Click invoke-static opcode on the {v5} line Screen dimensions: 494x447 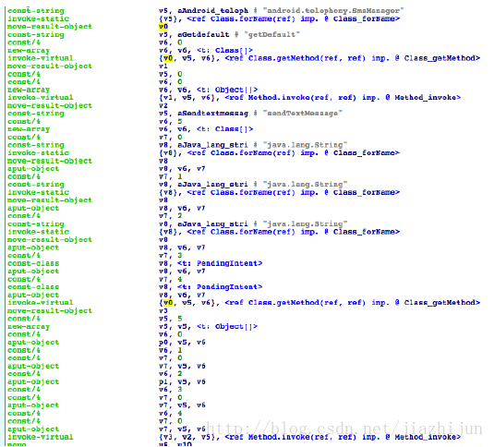click(x=39, y=18)
